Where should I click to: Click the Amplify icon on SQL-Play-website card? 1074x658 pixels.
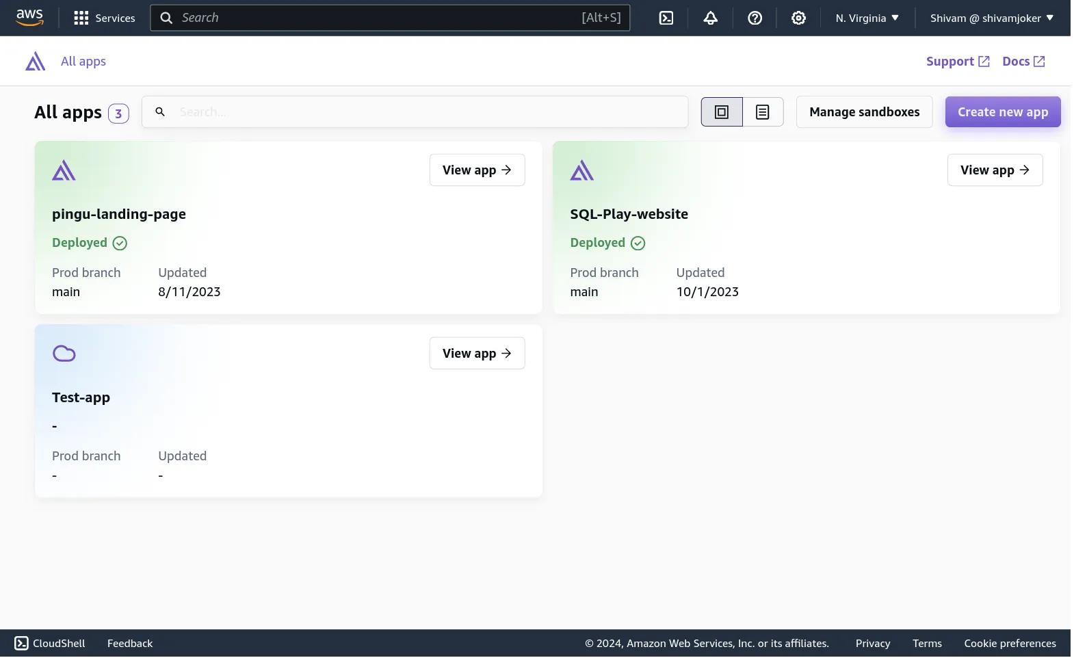581,170
